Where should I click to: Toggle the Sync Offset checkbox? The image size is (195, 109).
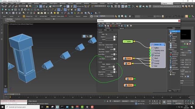point(106,76)
